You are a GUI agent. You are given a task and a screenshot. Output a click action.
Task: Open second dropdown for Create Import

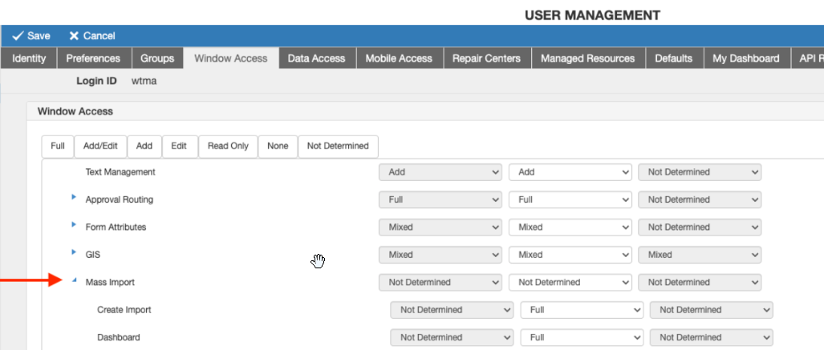click(x=582, y=310)
